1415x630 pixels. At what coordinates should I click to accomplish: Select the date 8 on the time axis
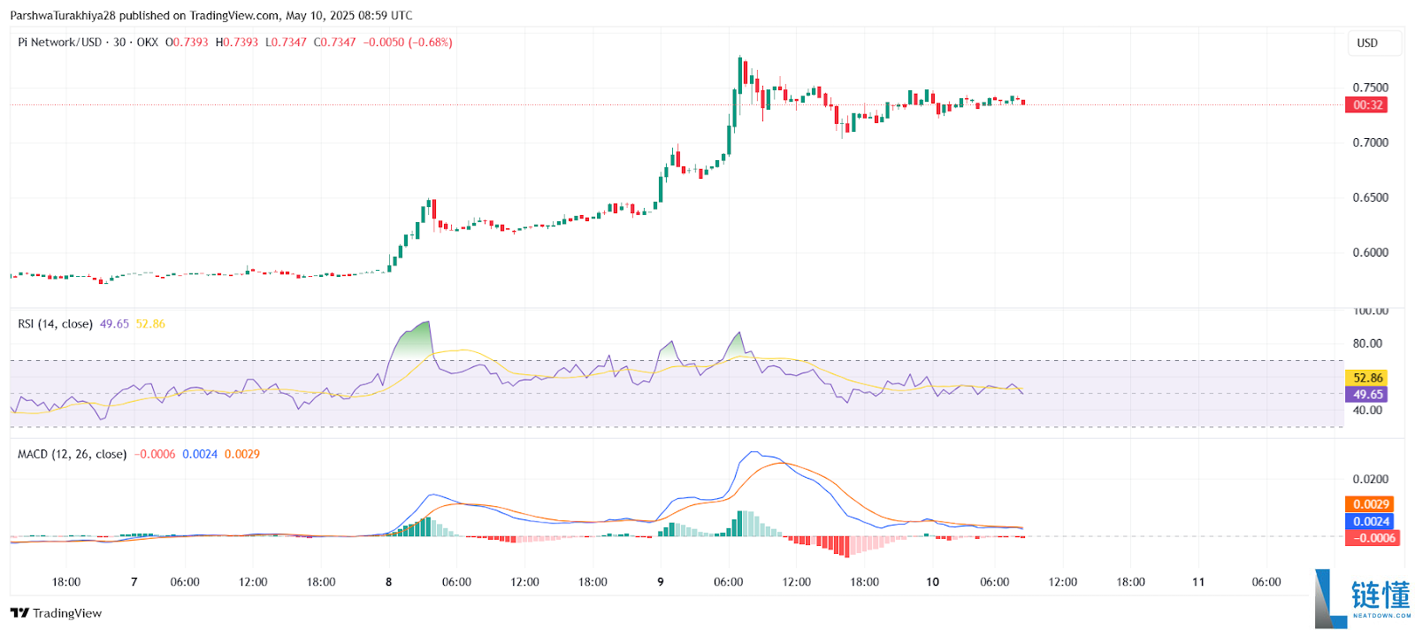(x=388, y=582)
